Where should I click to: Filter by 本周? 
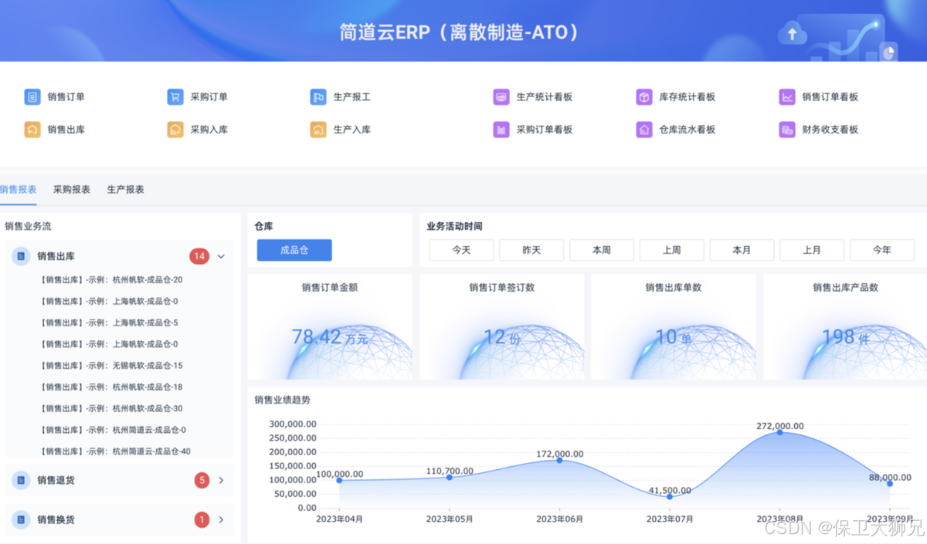click(602, 250)
